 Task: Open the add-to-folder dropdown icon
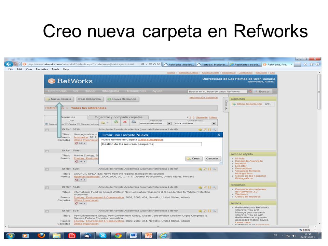(105, 123)
